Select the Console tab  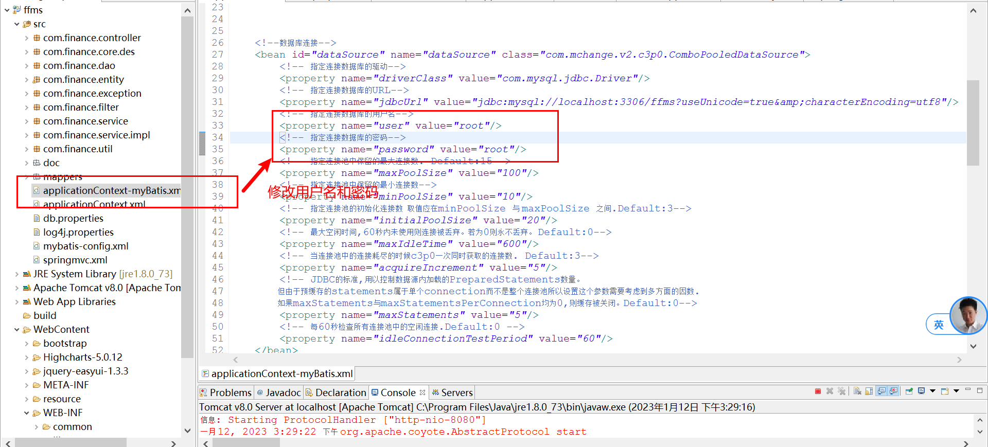click(x=398, y=392)
